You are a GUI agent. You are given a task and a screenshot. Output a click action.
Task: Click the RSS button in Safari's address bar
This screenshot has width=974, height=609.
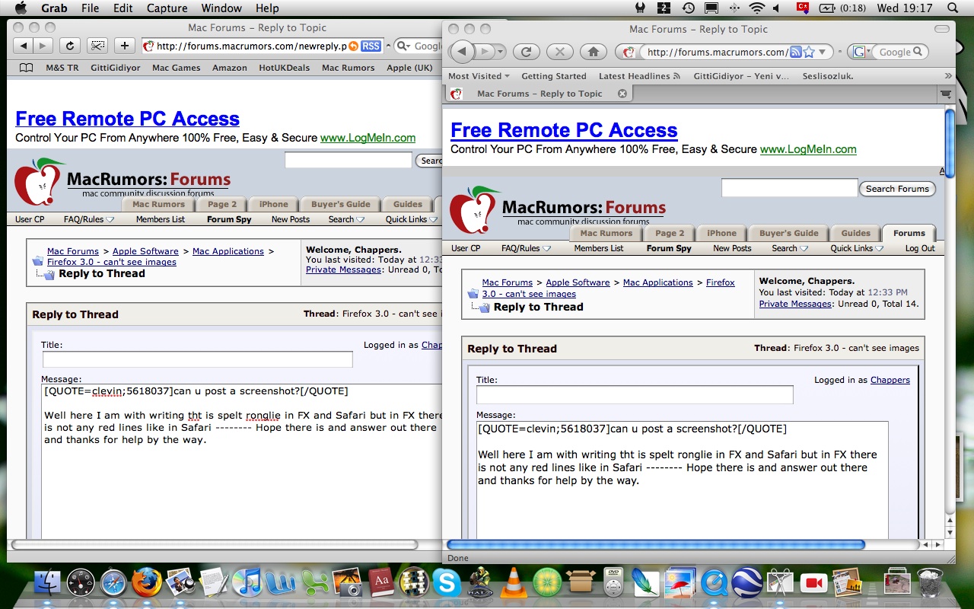[x=371, y=46]
